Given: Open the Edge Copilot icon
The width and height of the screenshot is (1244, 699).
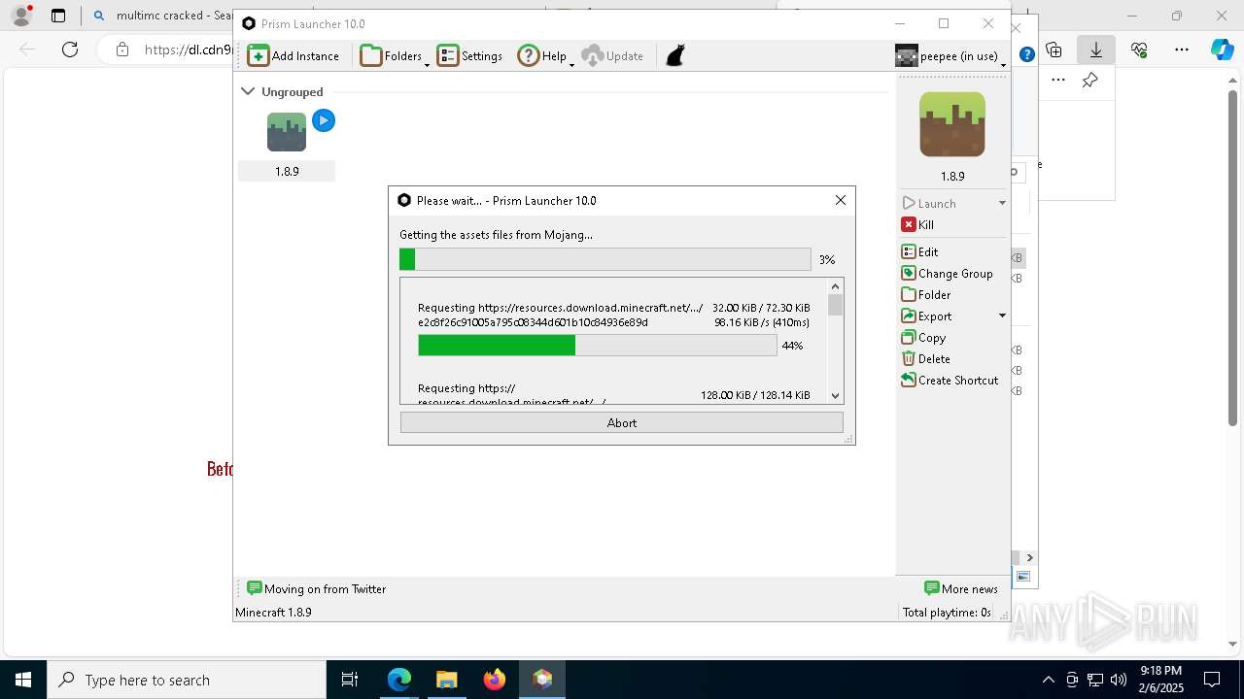Looking at the screenshot, I should [x=1222, y=50].
